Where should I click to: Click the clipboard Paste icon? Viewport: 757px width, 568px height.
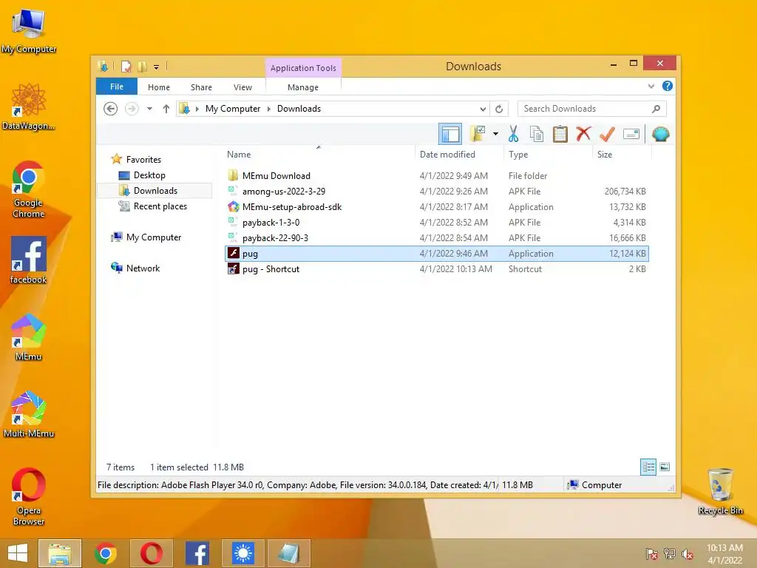(x=560, y=134)
